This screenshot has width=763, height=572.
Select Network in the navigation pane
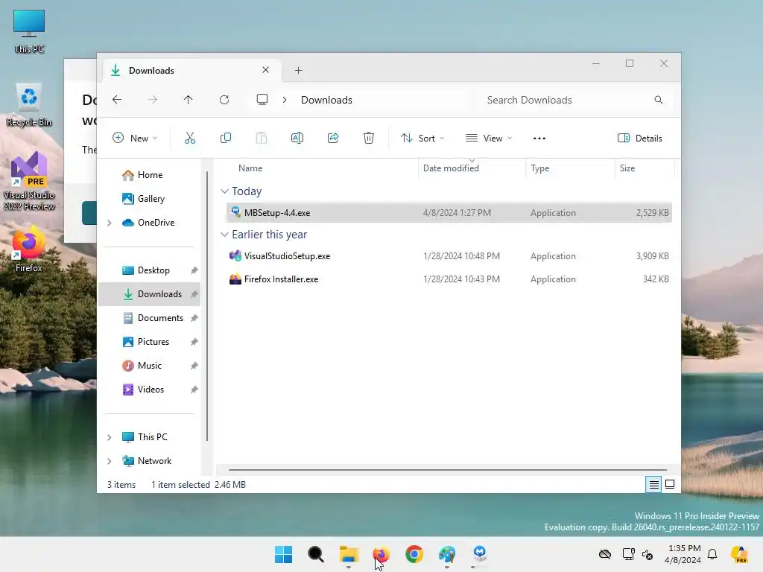tap(154, 460)
